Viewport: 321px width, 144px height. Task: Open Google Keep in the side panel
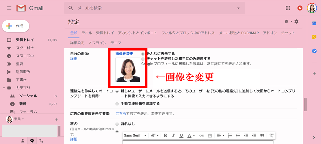[x=314, y=37]
